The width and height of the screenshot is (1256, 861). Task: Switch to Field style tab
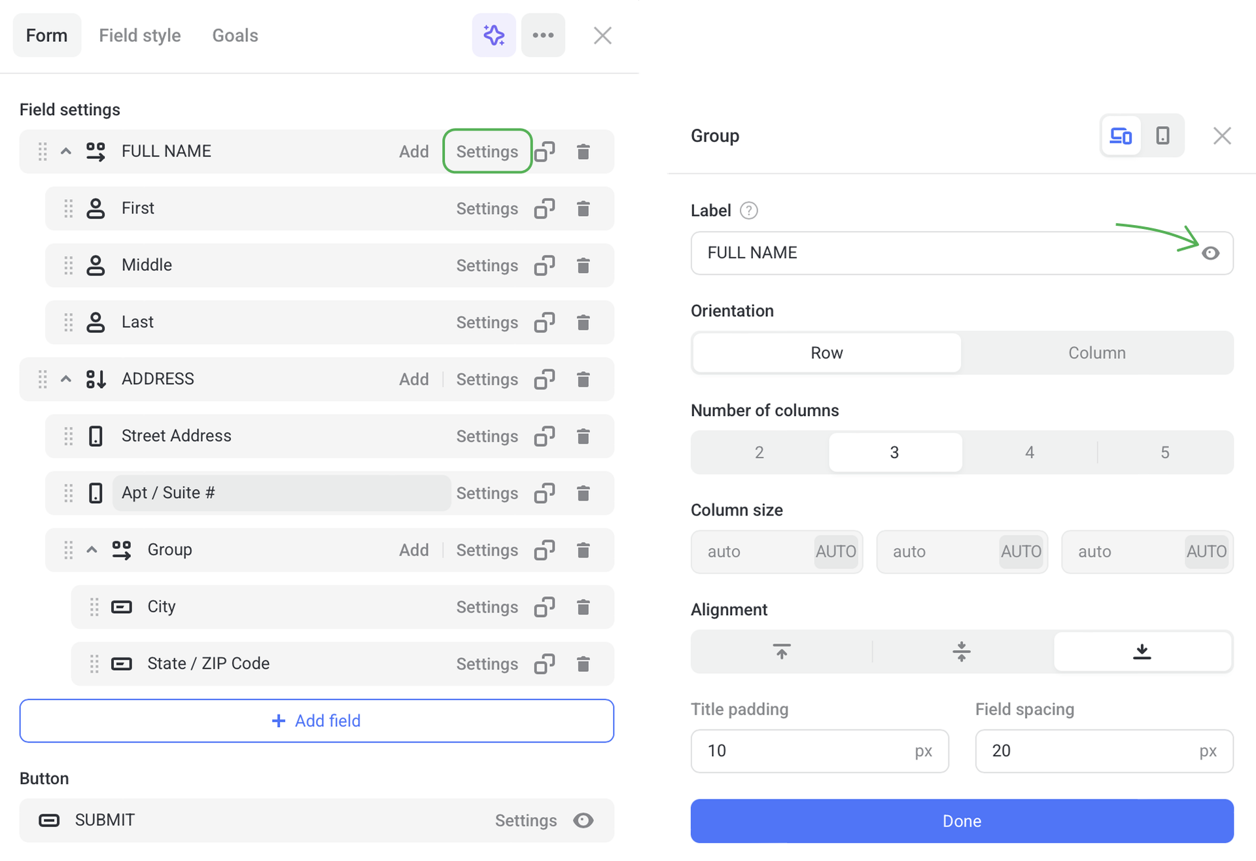139,35
